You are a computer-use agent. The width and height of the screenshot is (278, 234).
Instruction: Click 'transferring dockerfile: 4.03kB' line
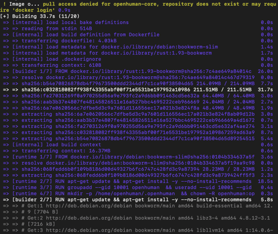pyautogui.click(x=138, y=40)
